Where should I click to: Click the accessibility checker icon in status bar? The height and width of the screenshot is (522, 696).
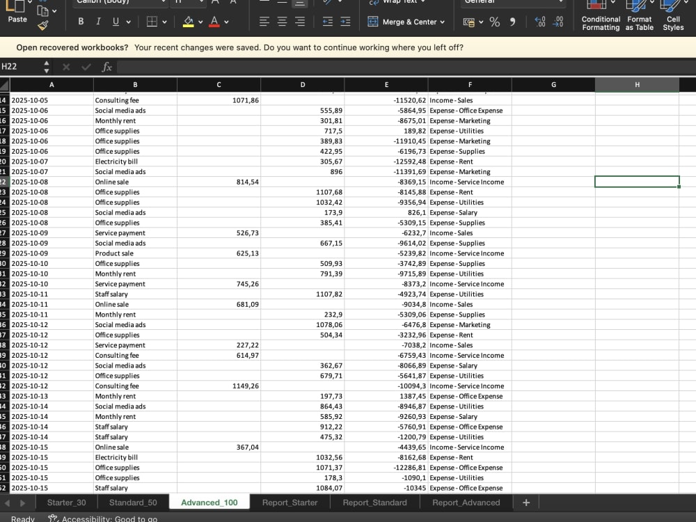click(x=54, y=518)
